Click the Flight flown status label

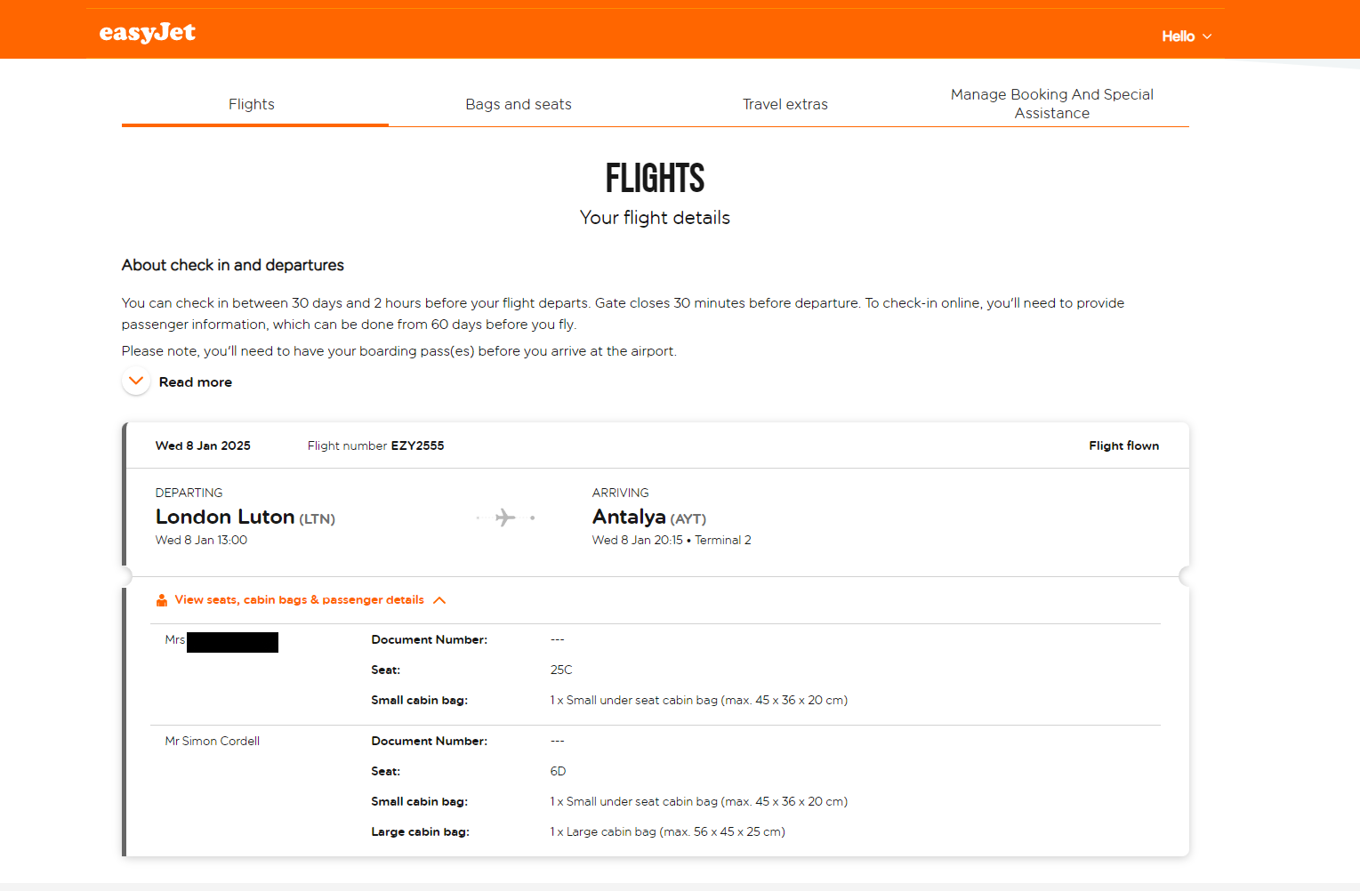tap(1123, 446)
